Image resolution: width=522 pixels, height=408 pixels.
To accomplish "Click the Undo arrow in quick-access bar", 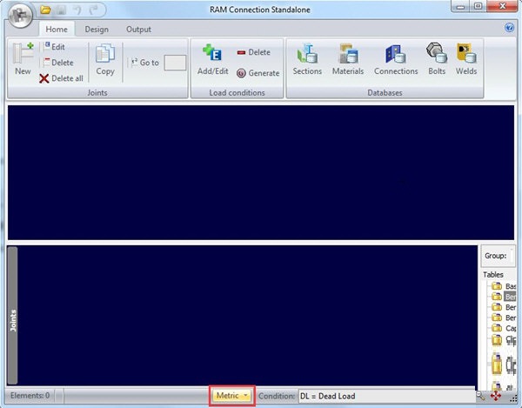I will pos(77,10).
